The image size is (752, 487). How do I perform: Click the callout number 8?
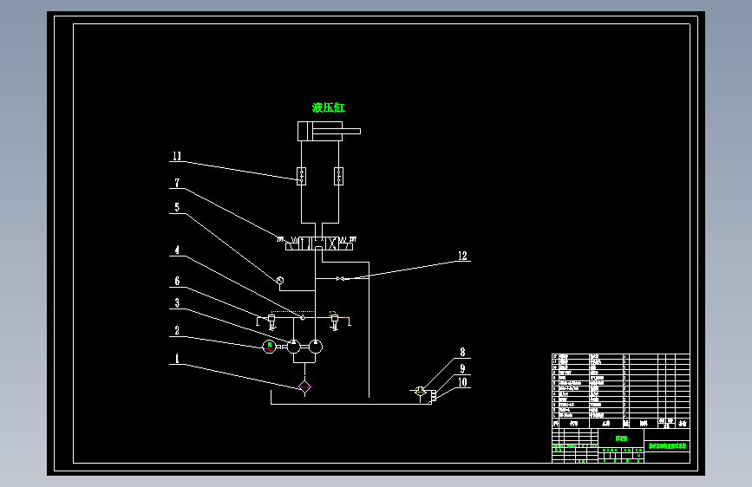462,353
